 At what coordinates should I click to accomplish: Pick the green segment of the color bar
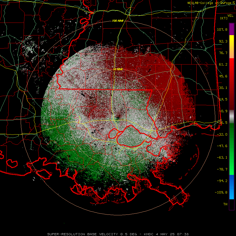pos(232,149)
